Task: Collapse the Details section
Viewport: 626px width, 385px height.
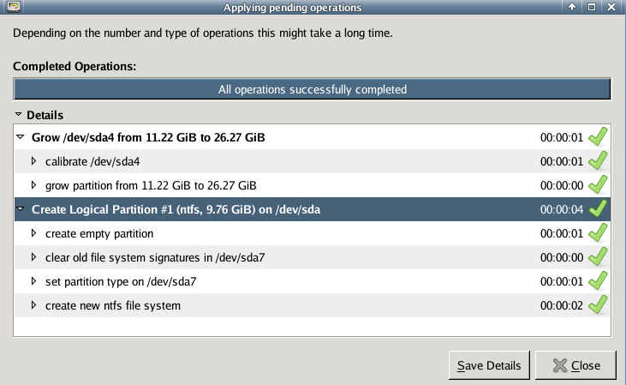Action: [18, 114]
